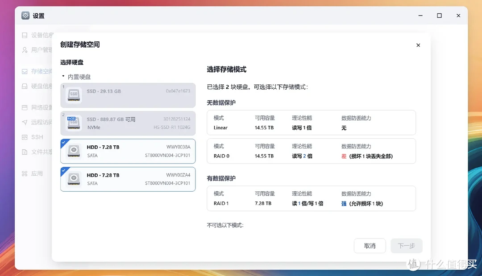482x276 pixels.
Task: Uncheck the HDD WWY0038A checkmark
Action: tap(63, 142)
